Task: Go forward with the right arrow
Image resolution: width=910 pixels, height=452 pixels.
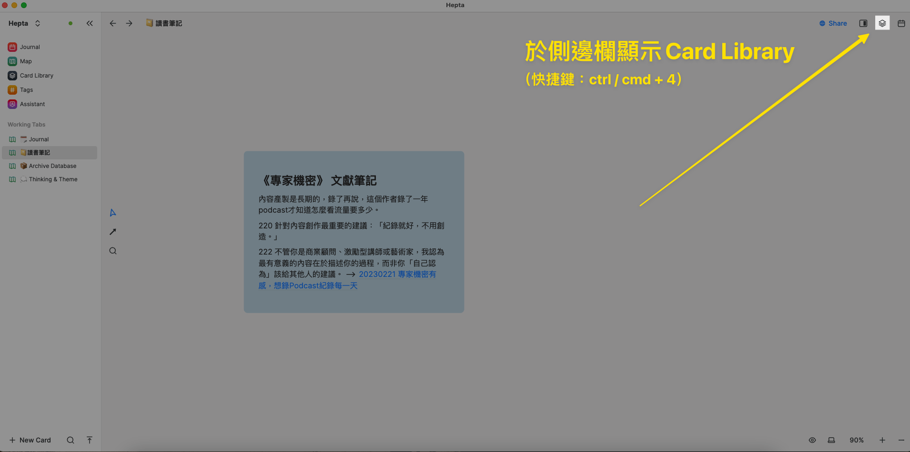Action: tap(129, 23)
